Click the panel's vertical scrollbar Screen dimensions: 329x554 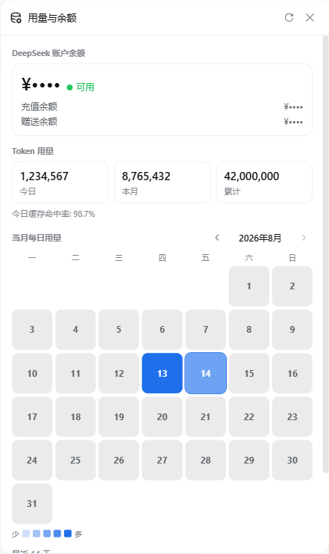[325, 253]
